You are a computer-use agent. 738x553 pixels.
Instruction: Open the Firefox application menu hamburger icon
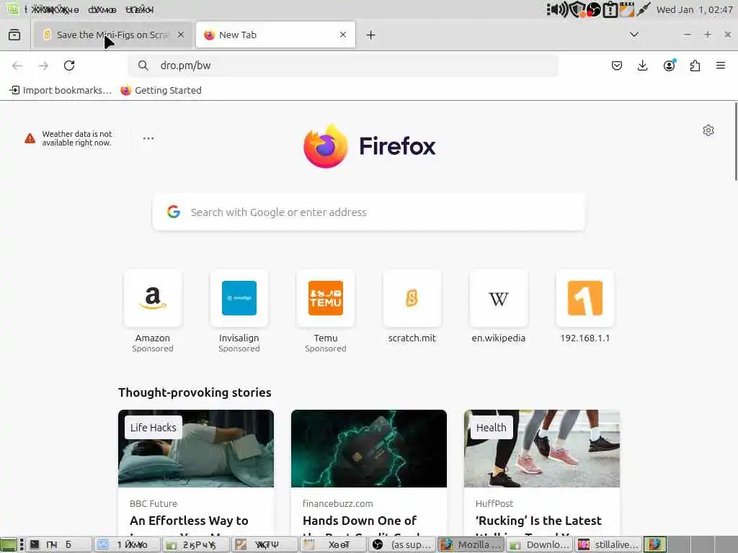tap(720, 66)
